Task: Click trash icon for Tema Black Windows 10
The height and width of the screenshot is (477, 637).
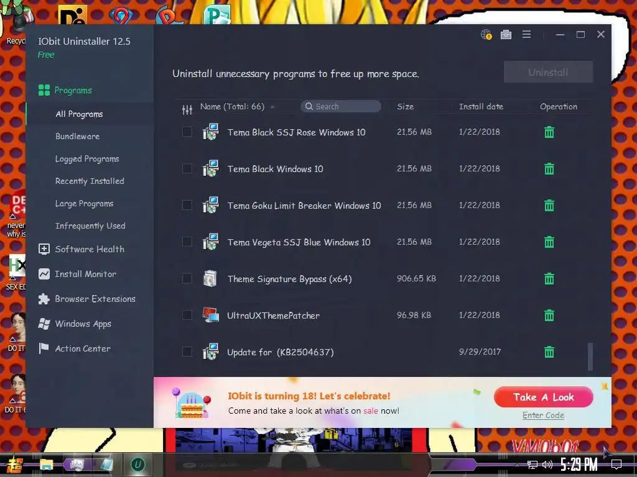Action: [549, 169]
